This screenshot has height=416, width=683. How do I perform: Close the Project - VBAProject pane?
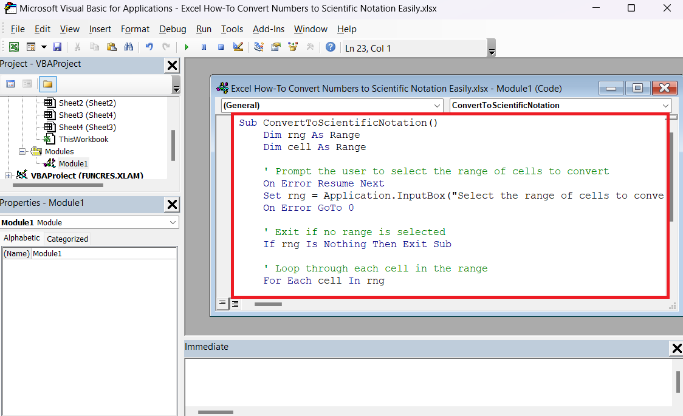172,65
